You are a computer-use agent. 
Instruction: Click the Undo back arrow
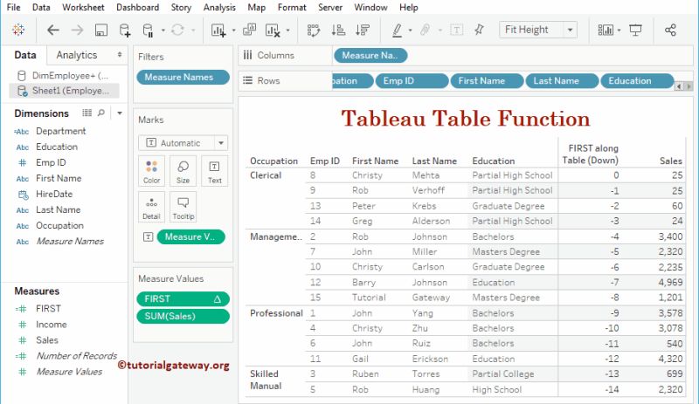pos(53,30)
